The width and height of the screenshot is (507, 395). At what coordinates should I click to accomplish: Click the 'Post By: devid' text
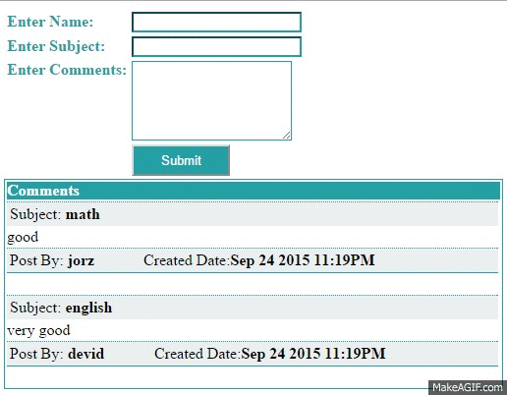[x=57, y=354]
